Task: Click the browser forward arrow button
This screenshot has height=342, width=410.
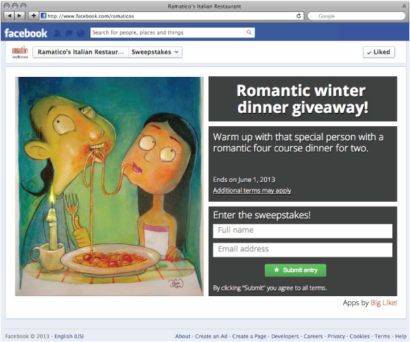Action: 20,16
